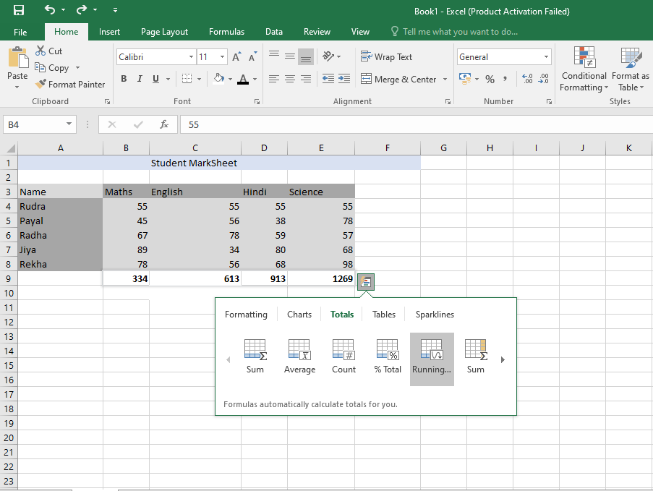The height and width of the screenshot is (491, 653).
Task: Click the Copy icon
Action: pyautogui.click(x=40, y=67)
